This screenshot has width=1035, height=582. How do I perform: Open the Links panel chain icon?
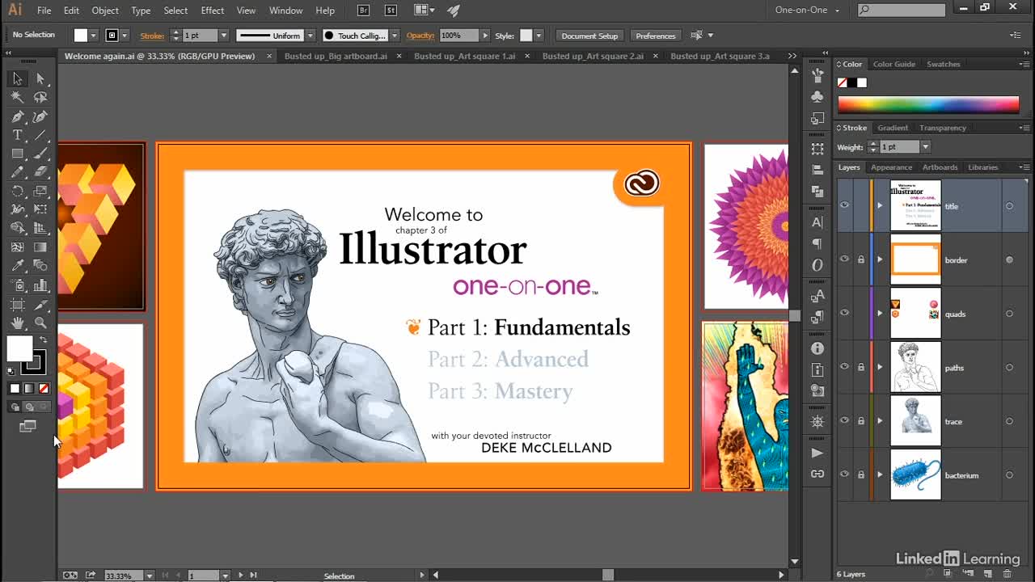pos(817,474)
